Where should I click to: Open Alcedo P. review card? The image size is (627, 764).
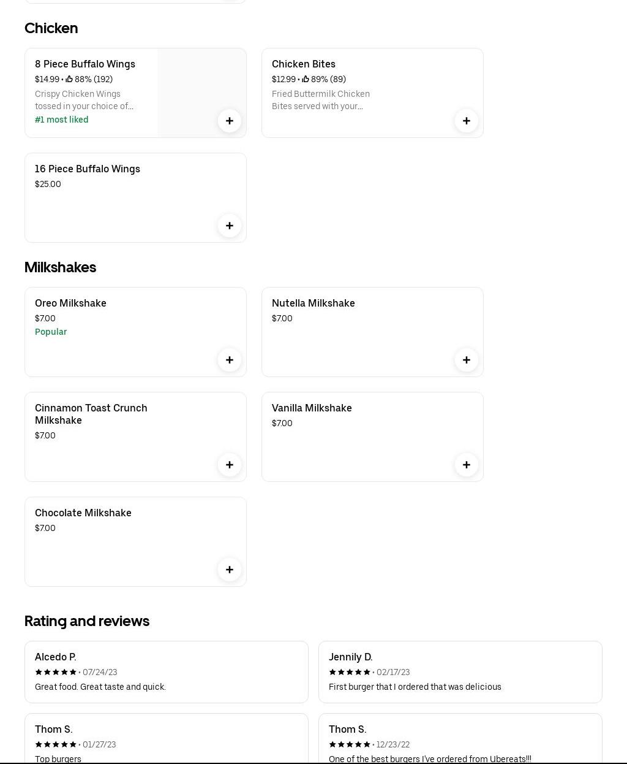pos(166,672)
